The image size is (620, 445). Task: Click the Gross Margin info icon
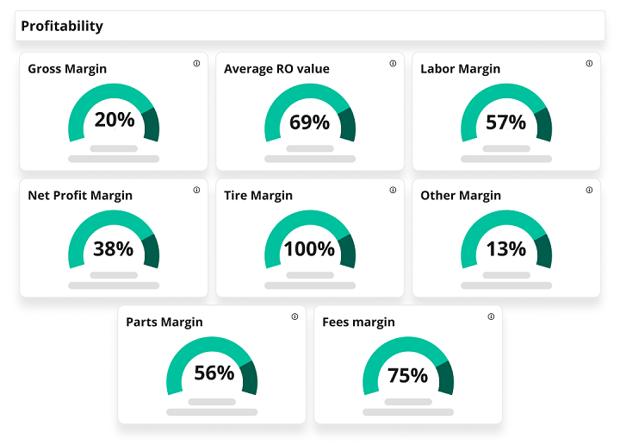coord(196,63)
